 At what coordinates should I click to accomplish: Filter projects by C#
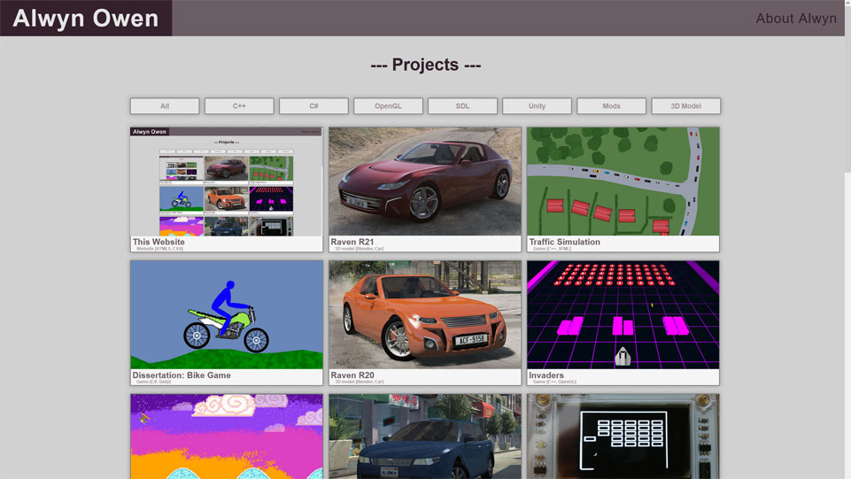(x=313, y=105)
